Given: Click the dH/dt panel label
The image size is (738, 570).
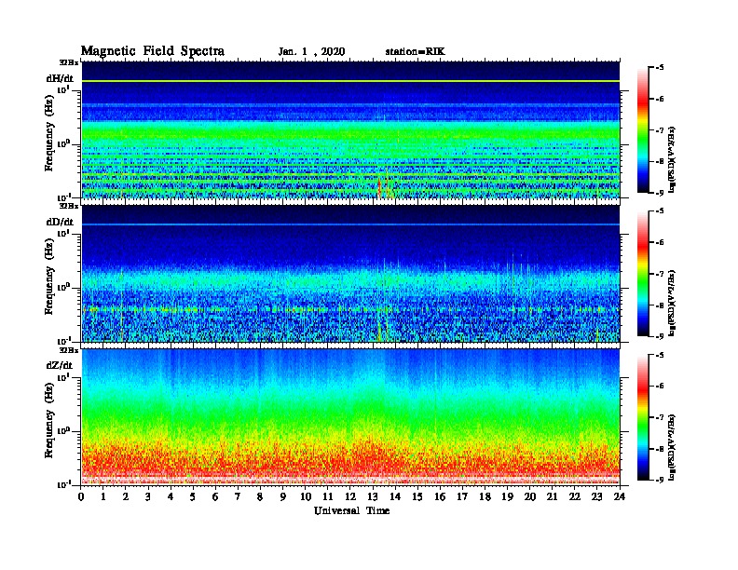Looking at the screenshot, I should [60, 78].
